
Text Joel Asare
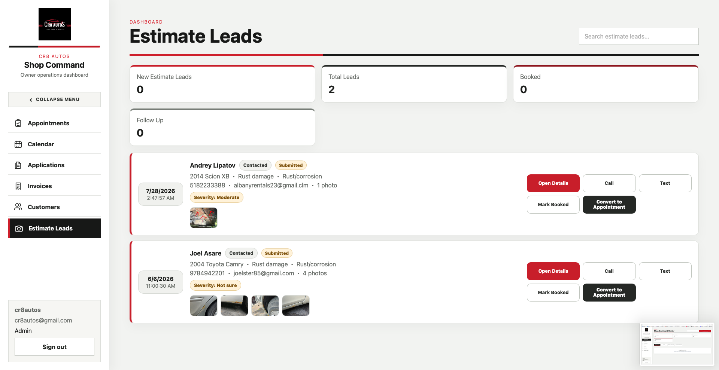coord(665,271)
